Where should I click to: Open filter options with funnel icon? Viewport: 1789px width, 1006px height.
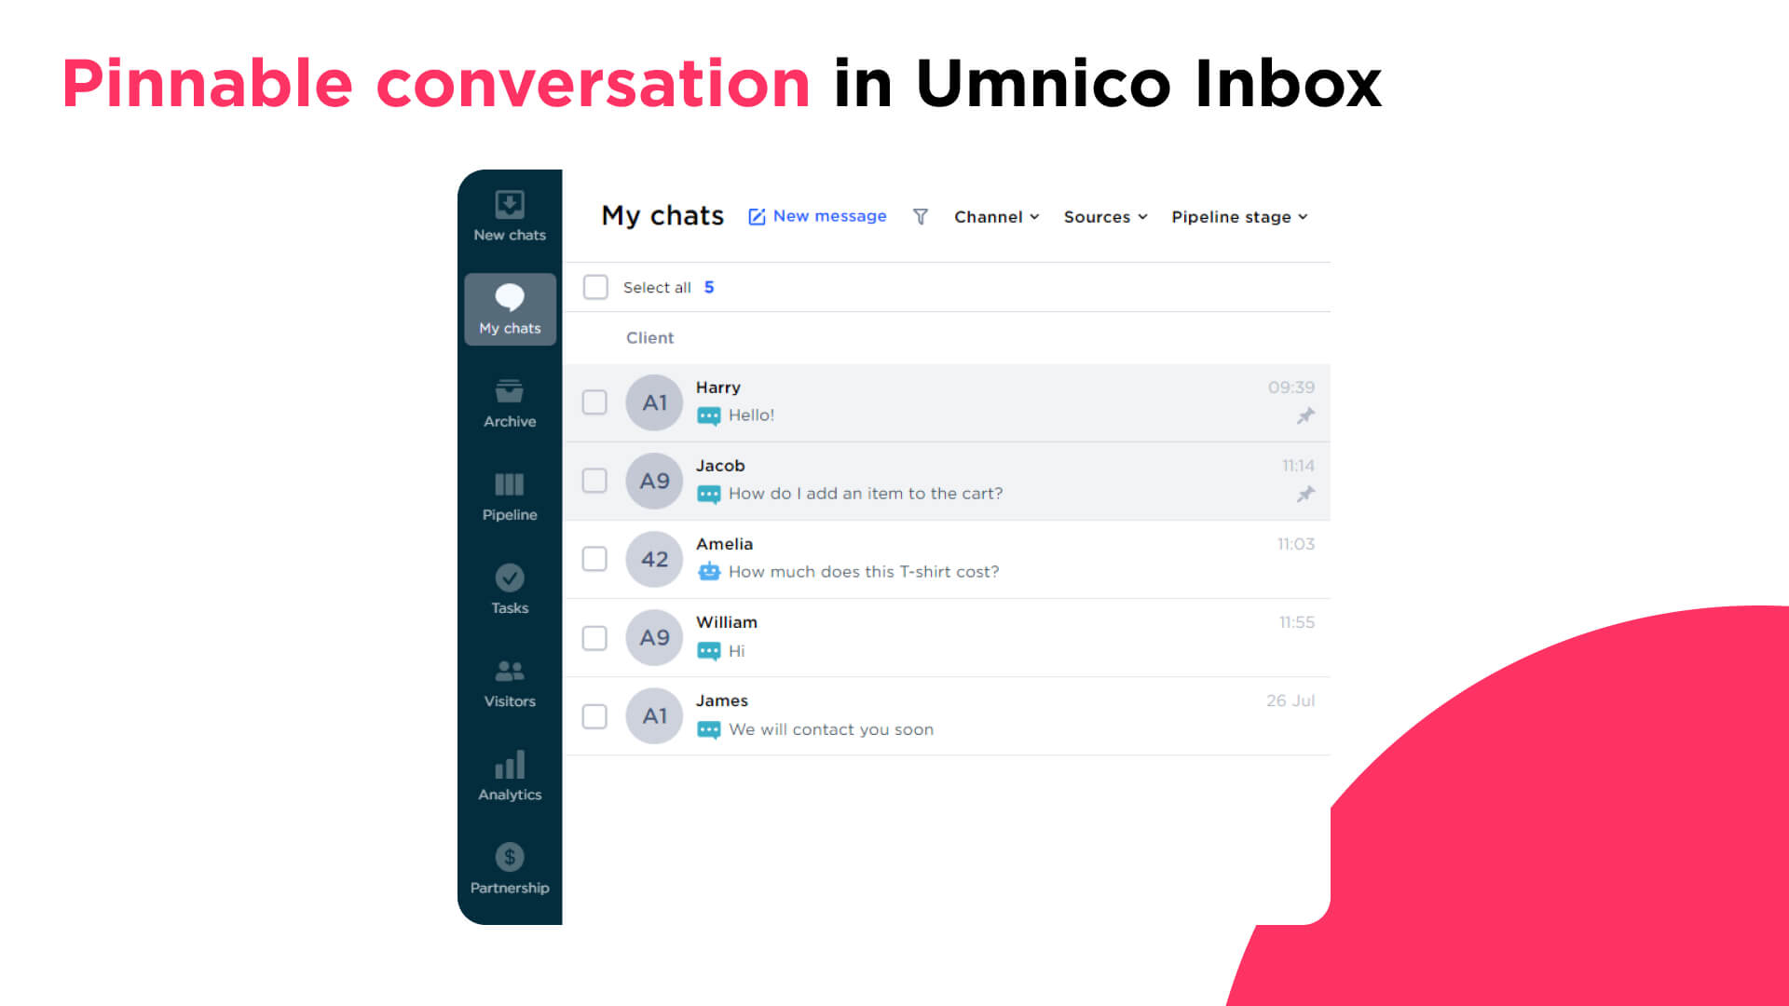tap(921, 216)
